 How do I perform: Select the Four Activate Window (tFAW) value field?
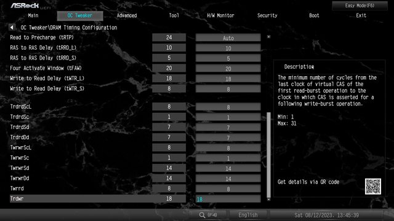pos(228,68)
